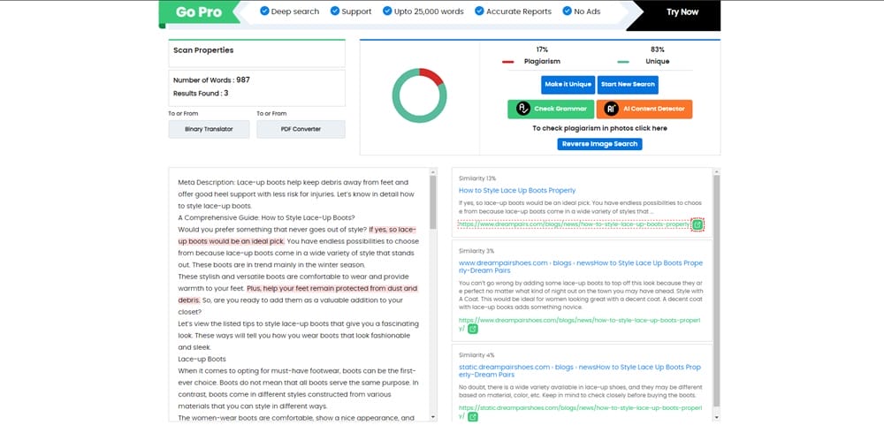Open external link icon for www.dreampairshoes.com result

472,329
